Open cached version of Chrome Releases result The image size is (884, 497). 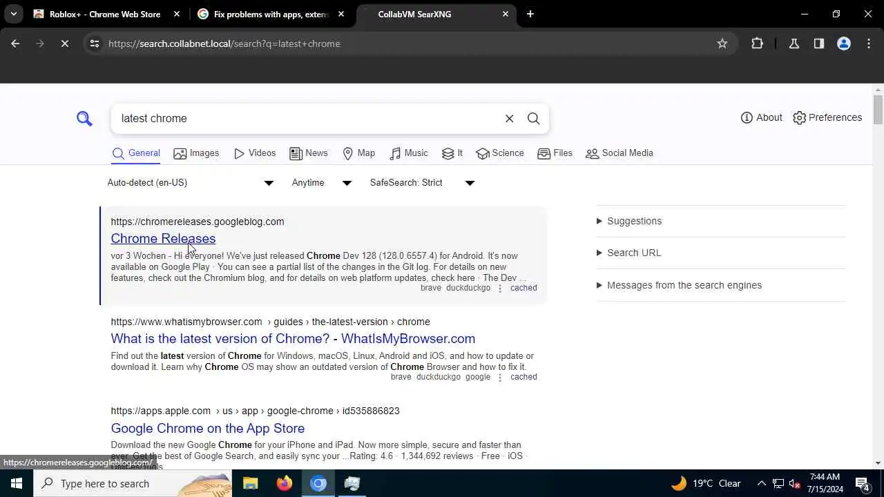523,288
